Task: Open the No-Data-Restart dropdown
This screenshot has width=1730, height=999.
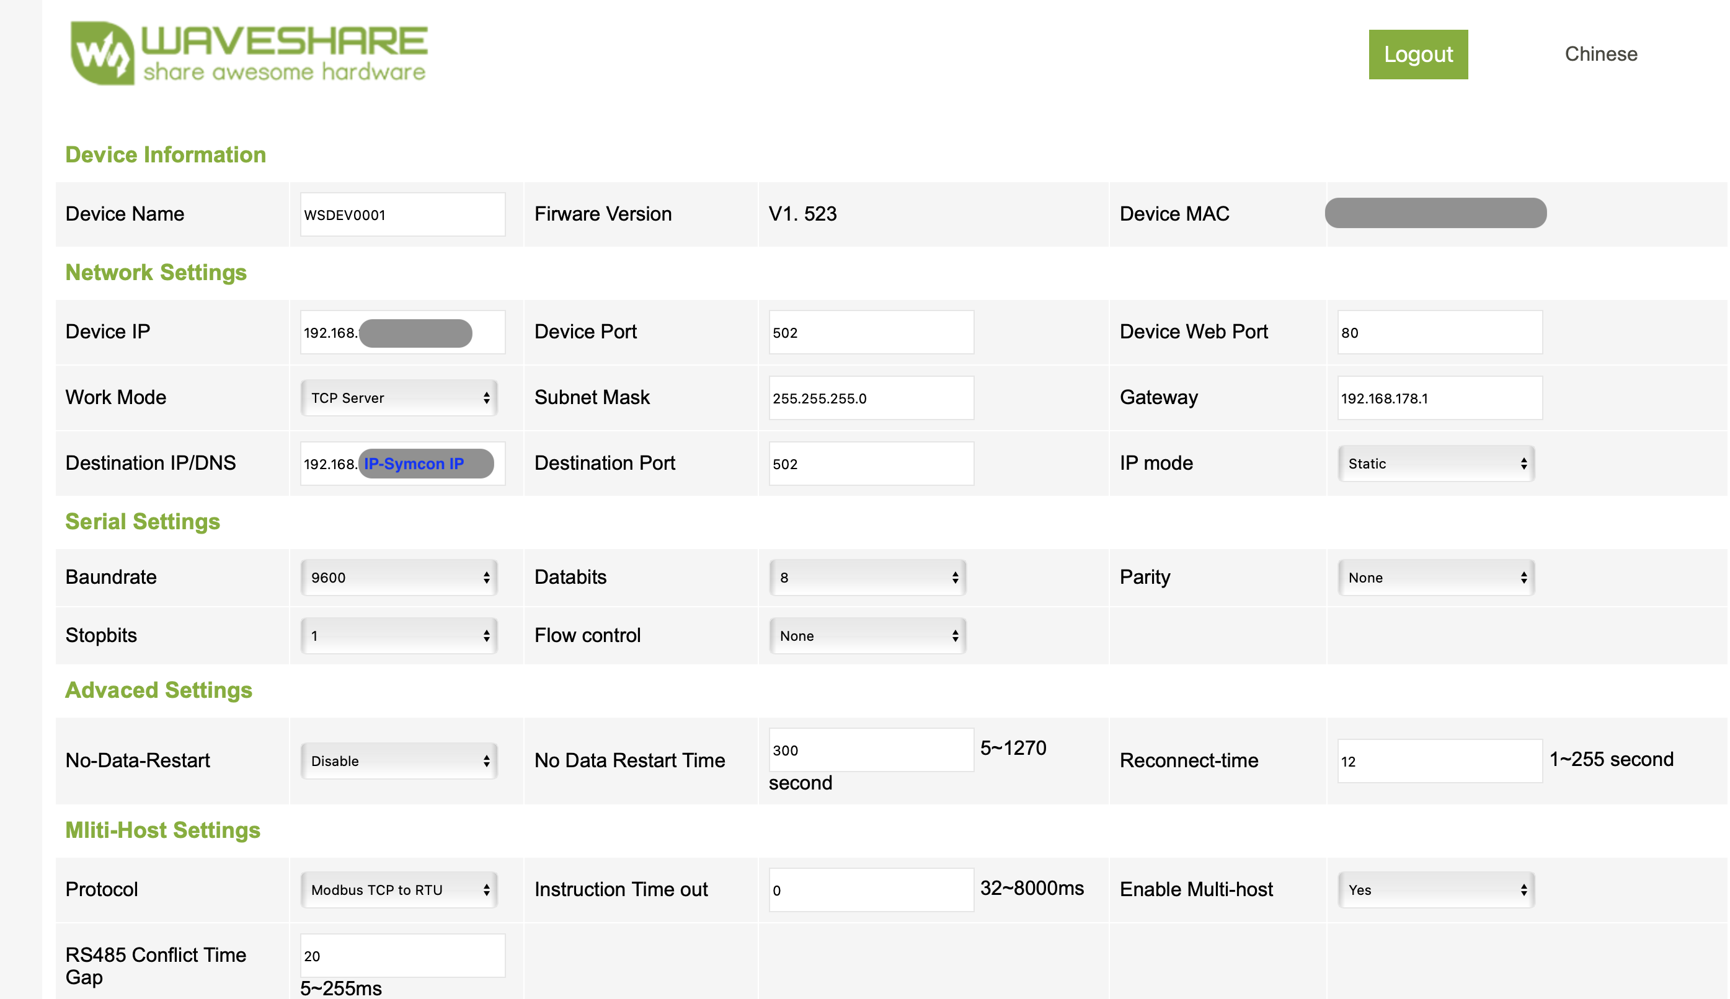Action: point(399,761)
